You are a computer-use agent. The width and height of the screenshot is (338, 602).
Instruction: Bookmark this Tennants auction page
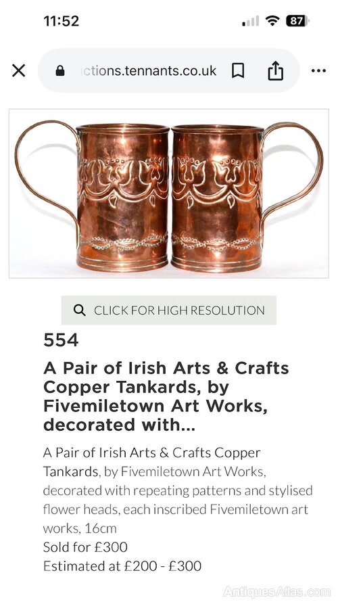[238, 70]
